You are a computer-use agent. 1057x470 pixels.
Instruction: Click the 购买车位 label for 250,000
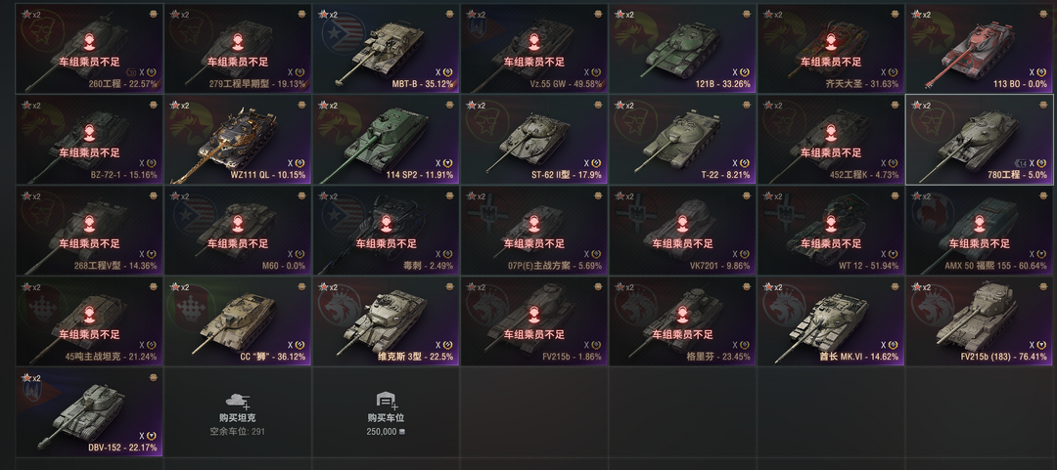pyautogui.click(x=387, y=417)
